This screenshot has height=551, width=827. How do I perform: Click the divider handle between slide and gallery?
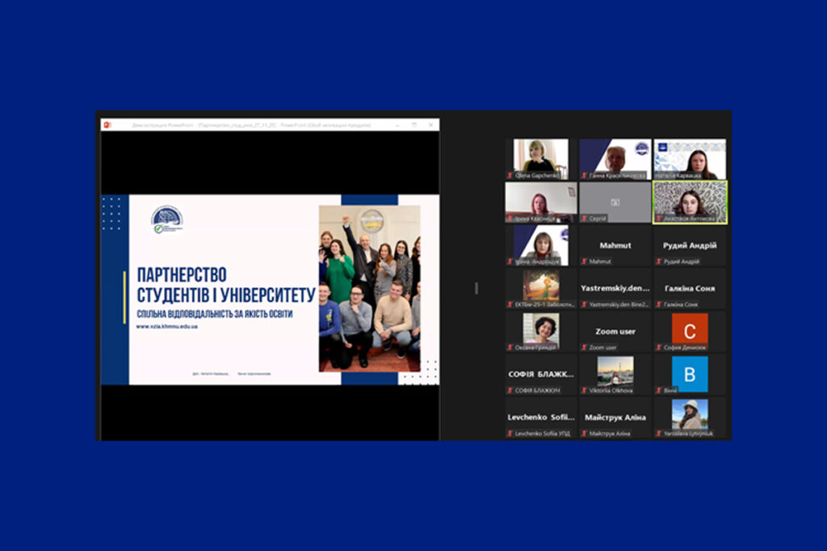[x=476, y=288]
